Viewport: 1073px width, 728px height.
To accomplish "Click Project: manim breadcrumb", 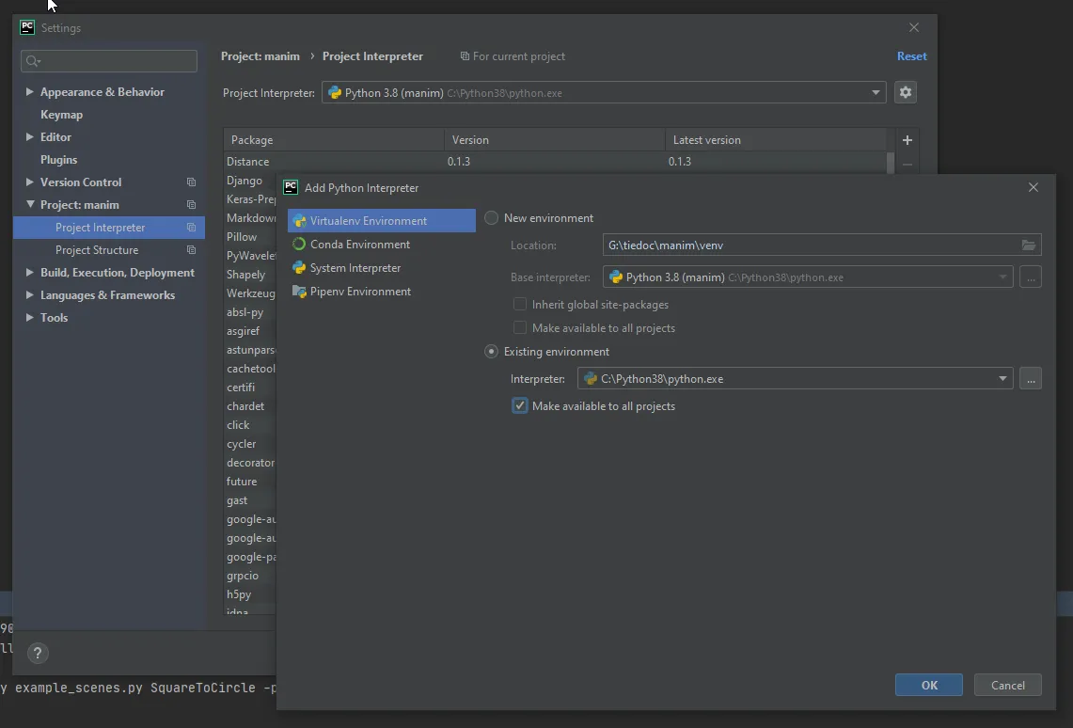I will point(260,56).
